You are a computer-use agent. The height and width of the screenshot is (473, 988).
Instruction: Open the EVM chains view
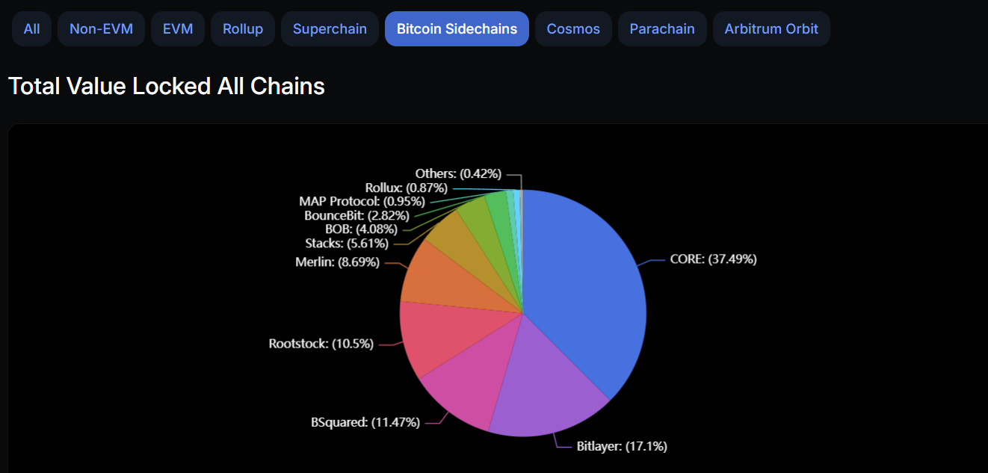(x=177, y=28)
